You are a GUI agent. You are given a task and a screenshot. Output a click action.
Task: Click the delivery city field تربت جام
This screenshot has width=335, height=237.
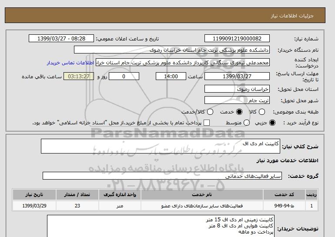(237, 100)
